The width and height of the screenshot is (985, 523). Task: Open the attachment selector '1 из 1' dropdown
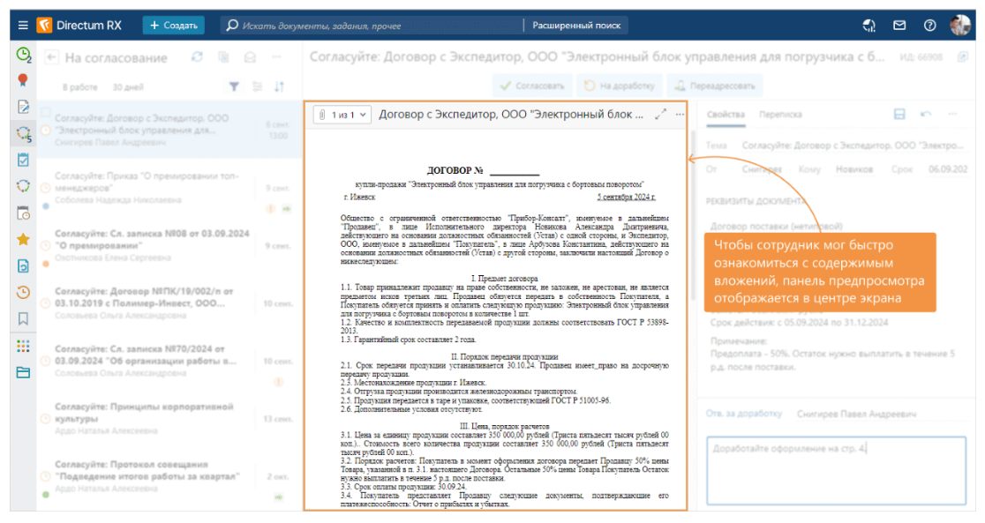(x=343, y=115)
